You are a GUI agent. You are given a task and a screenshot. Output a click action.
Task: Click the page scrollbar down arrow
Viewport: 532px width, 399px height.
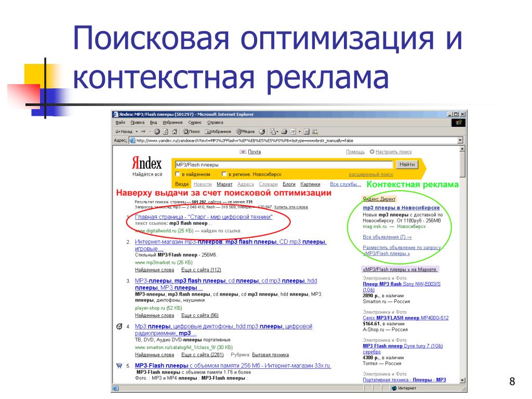point(462,380)
